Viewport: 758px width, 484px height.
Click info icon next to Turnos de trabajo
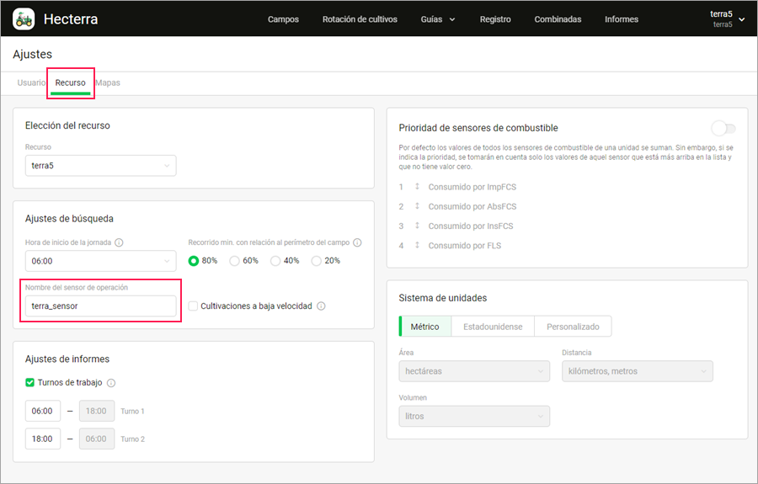pos(111,383)
